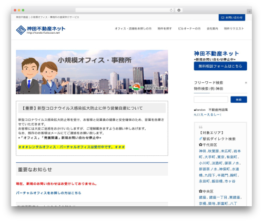Click the browser reload icon
263x222 pixels.
point(171,10)
